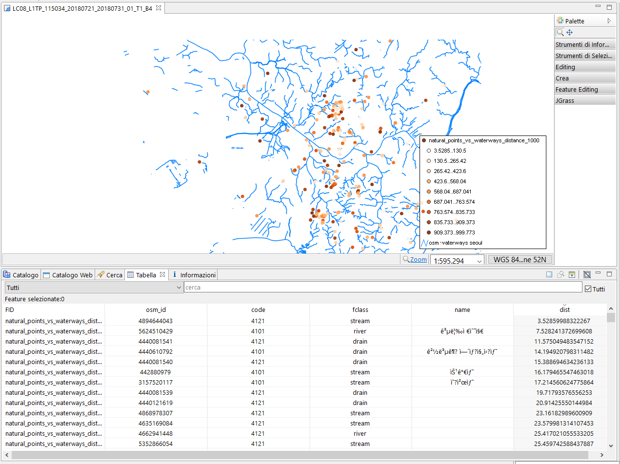The image size is (620, 464).
Task: Expand the Palette using the arrow triangle
Action: tap(609, 21)
